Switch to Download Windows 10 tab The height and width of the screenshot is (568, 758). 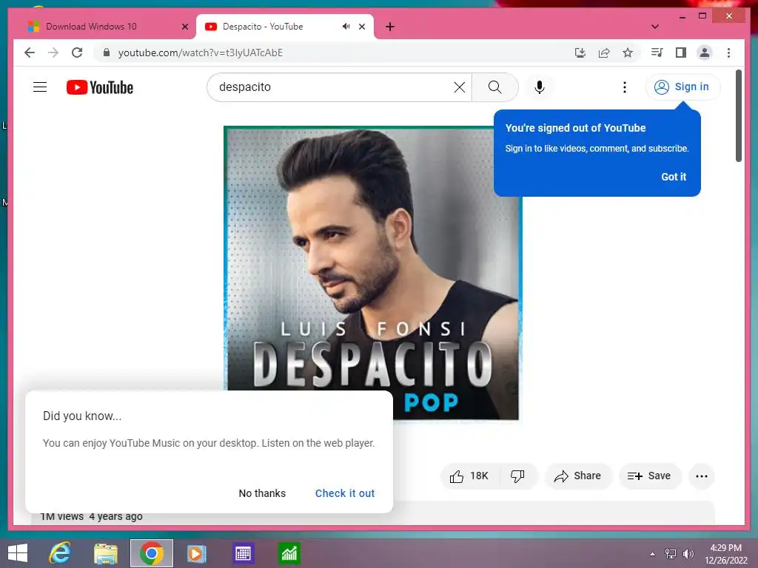pos(91,27)
